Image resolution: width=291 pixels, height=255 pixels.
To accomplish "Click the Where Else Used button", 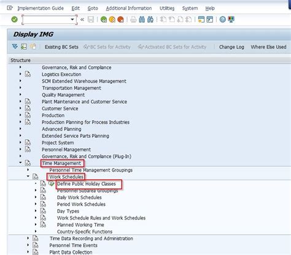I will tap(268, 47).
